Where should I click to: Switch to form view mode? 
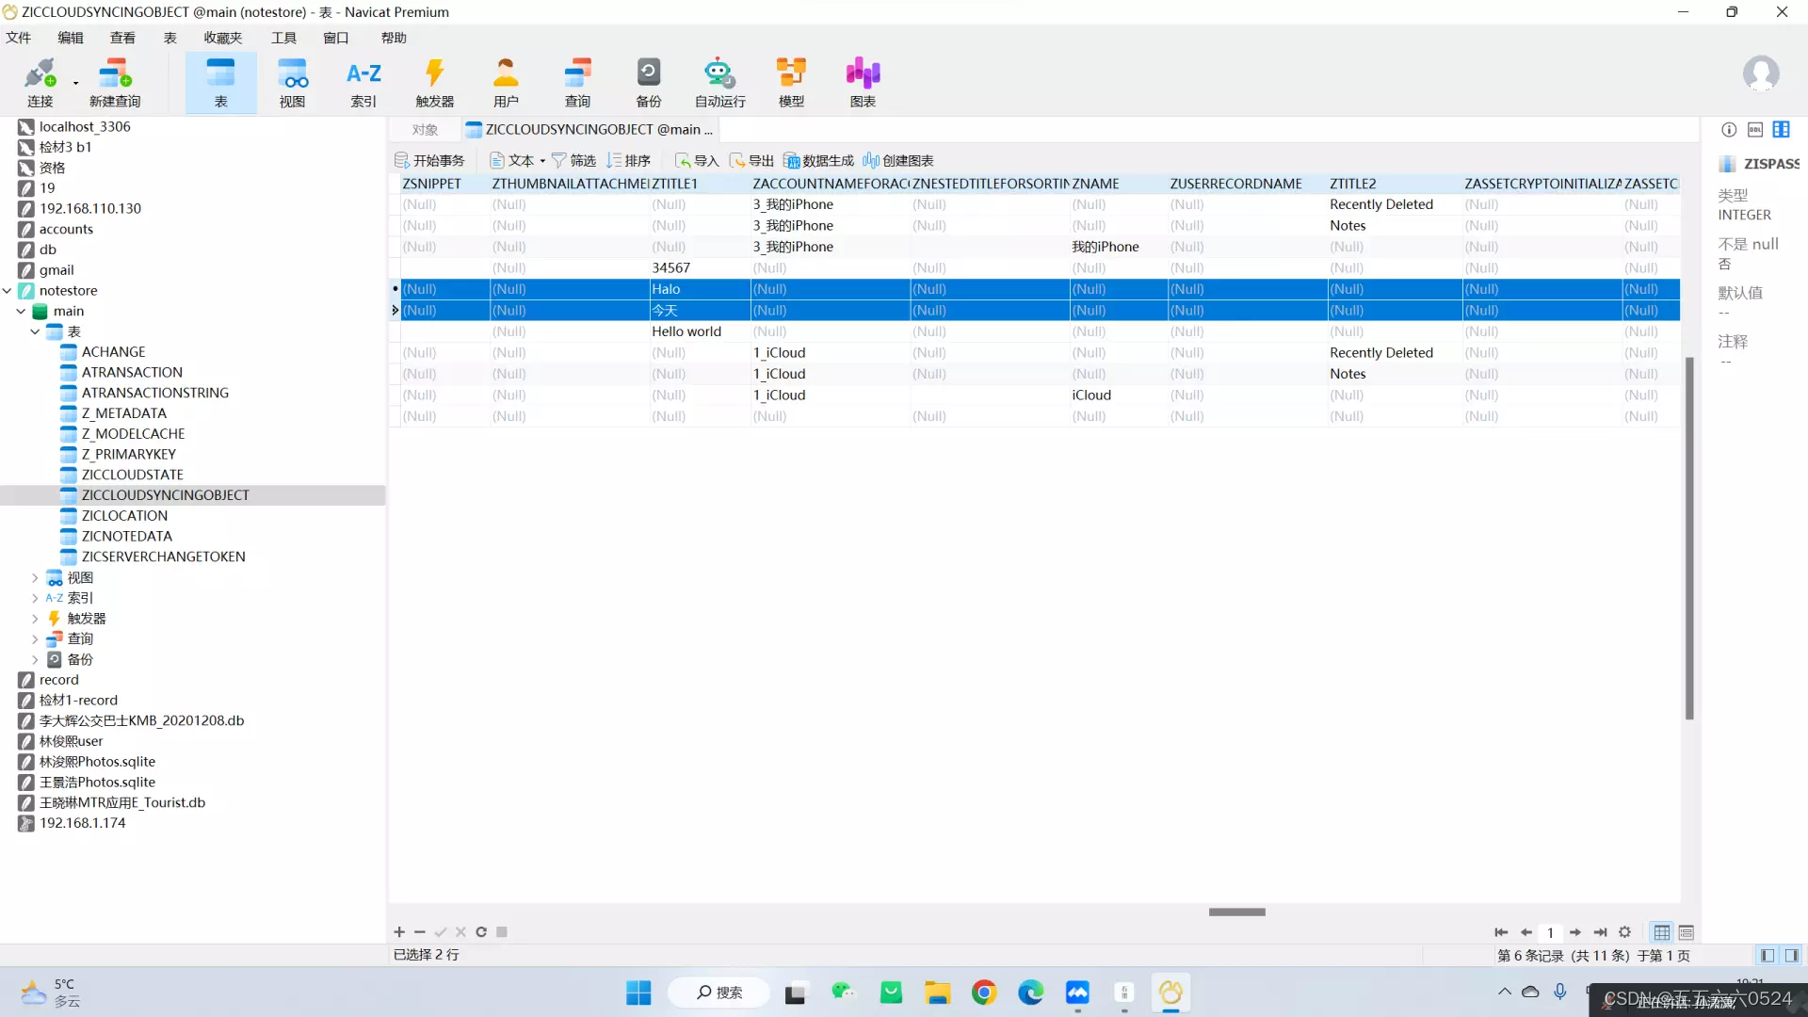coord(1687,932)
